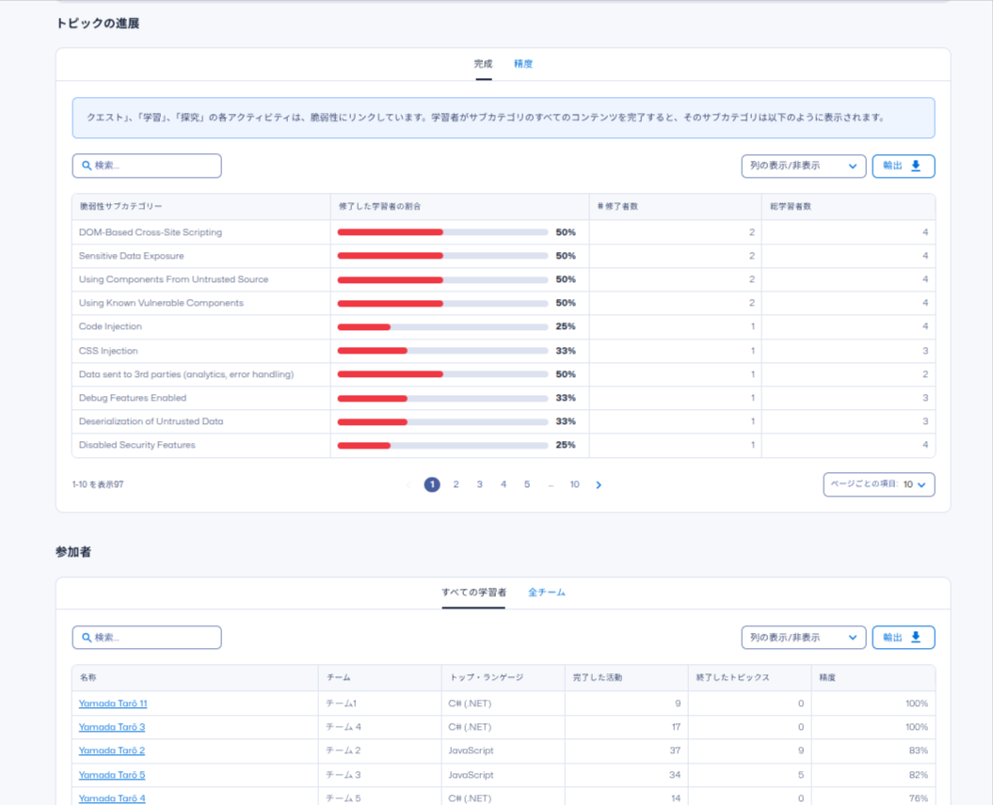
Task: Open Yamada Tarō 4 learner profile
Action: click(x=112, y=798)
